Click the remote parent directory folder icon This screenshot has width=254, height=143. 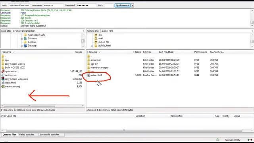[89, 56]
